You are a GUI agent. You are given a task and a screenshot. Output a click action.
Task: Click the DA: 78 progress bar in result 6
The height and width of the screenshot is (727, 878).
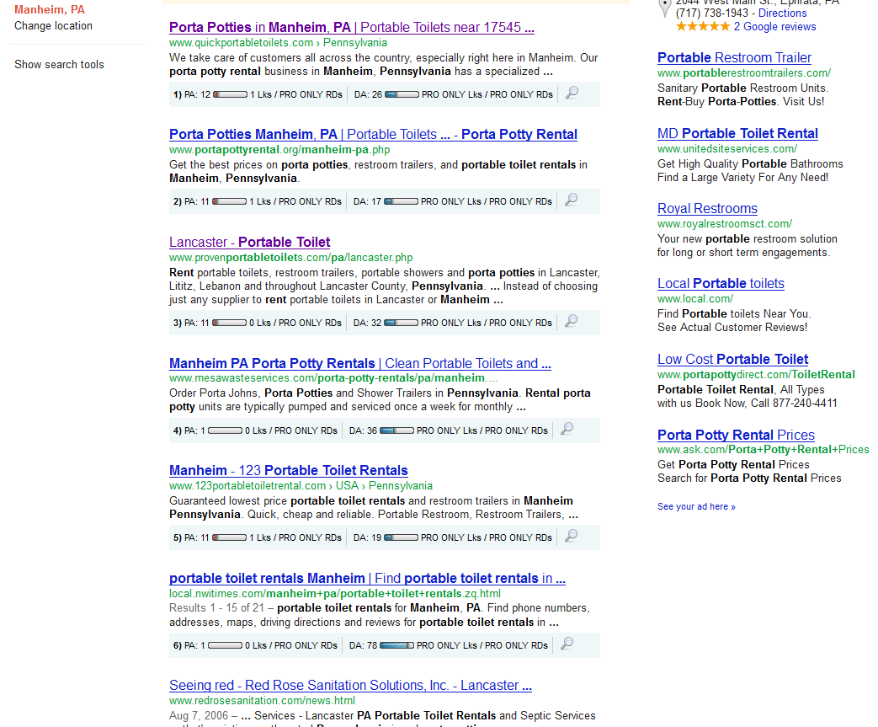397,646
